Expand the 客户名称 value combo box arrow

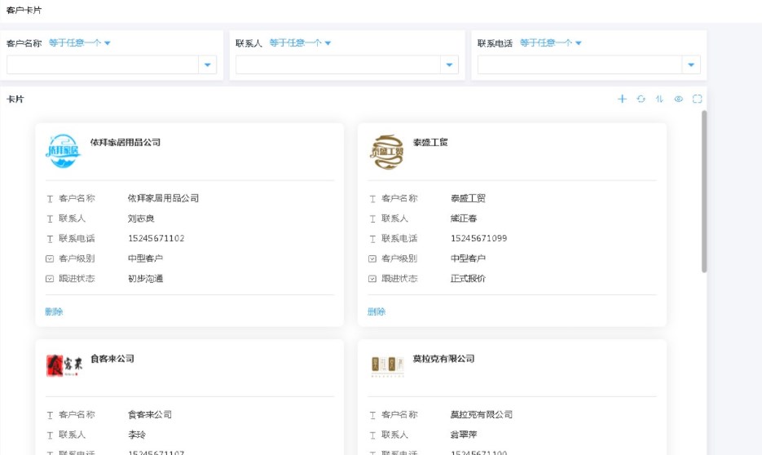click(x=207, y=65)
